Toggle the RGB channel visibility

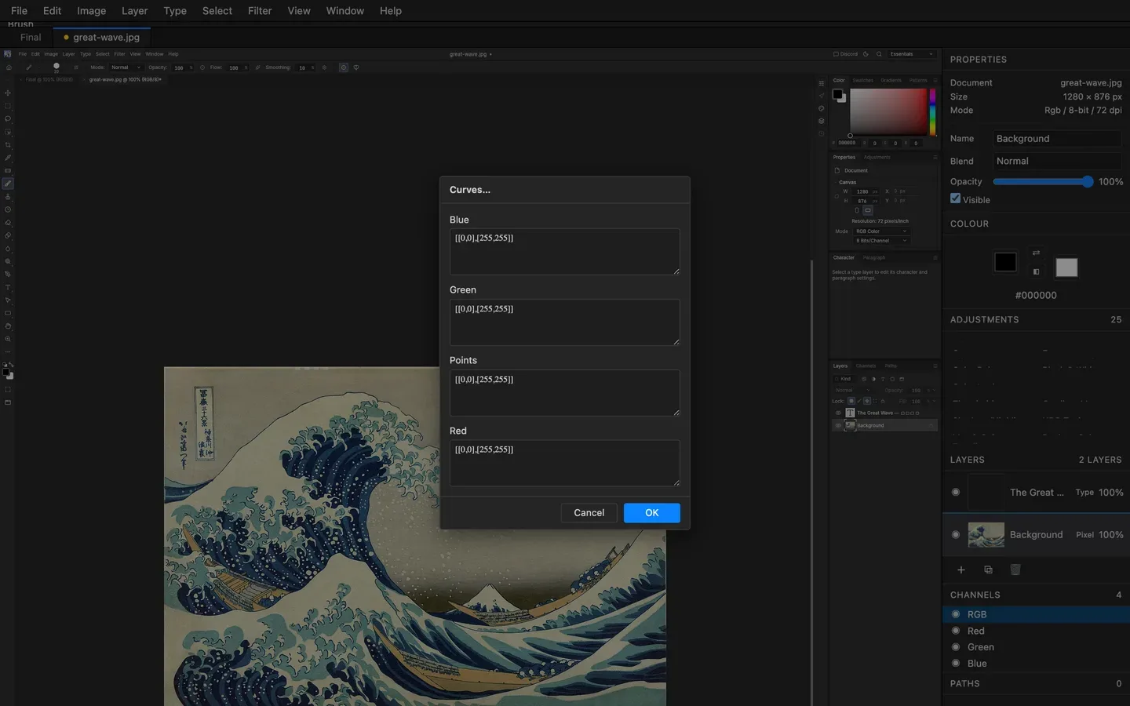pyautogui.click(x=956, y=614)
